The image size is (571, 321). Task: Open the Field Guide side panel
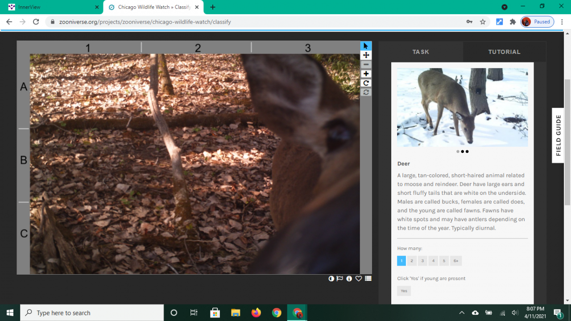tap(558, 136)
